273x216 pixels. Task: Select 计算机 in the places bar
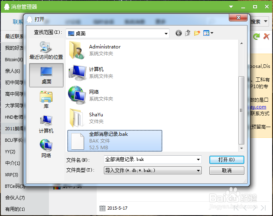click(x=46, y=124)
